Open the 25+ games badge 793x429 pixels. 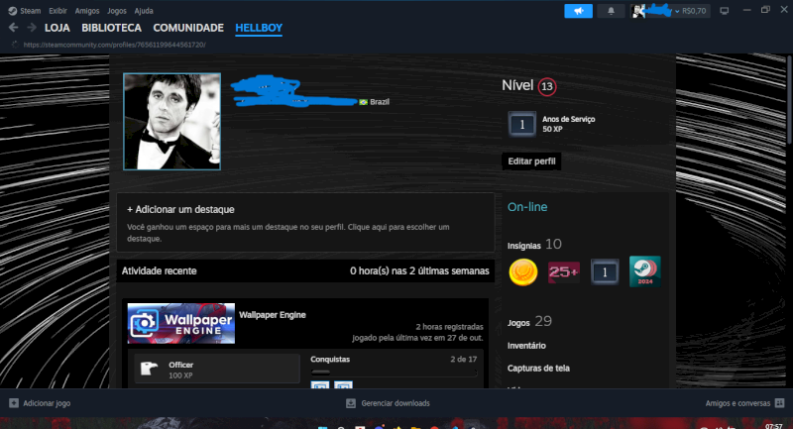[x=563, y=271]
